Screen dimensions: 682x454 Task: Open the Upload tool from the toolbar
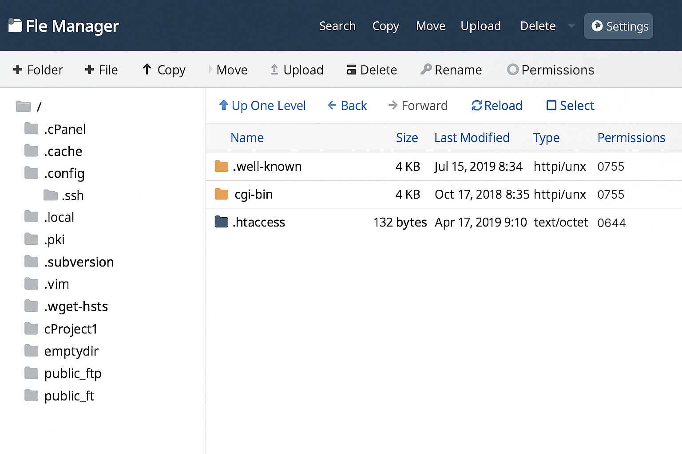296,70
